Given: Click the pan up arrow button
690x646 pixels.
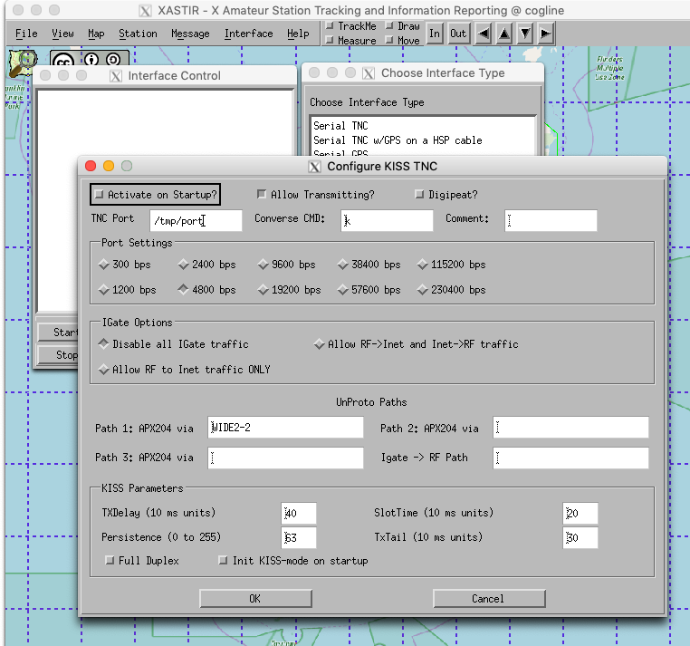Looking at the screenshot, I should (x=503, y=34).
